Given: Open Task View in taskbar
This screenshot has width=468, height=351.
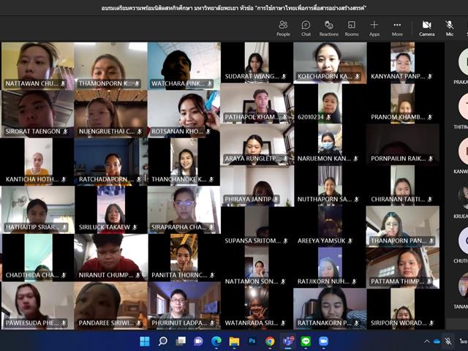Looking at the screenshot, I should [181, 341].
